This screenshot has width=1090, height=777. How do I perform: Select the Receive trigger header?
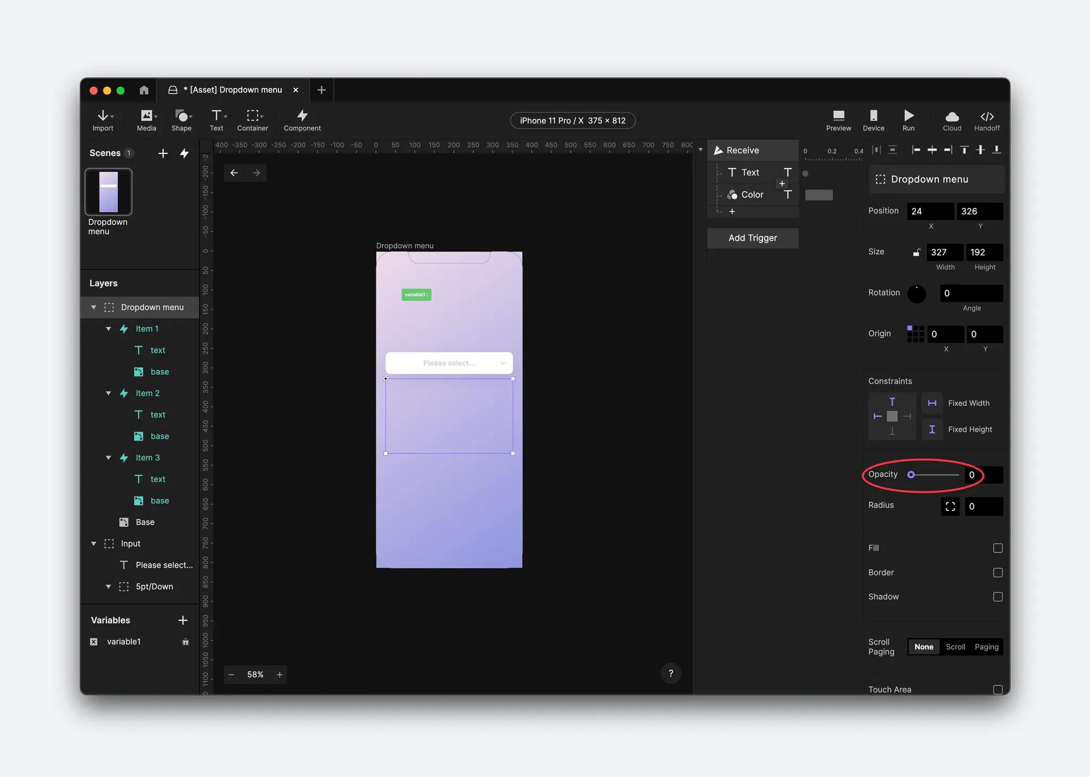(x=753, y=151)
